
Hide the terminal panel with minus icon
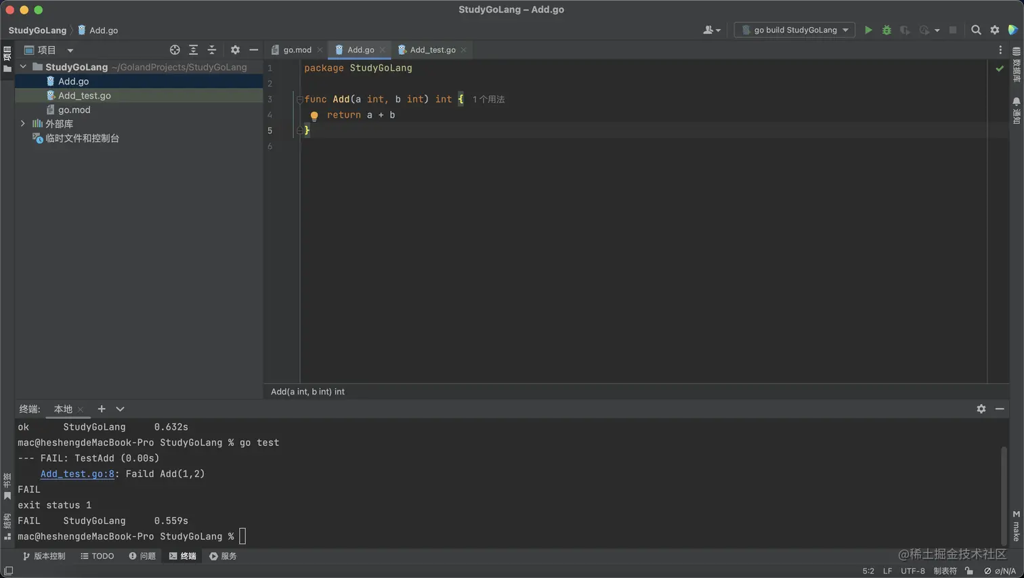pos(1000,409)
